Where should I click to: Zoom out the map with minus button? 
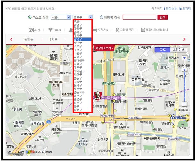184,104
